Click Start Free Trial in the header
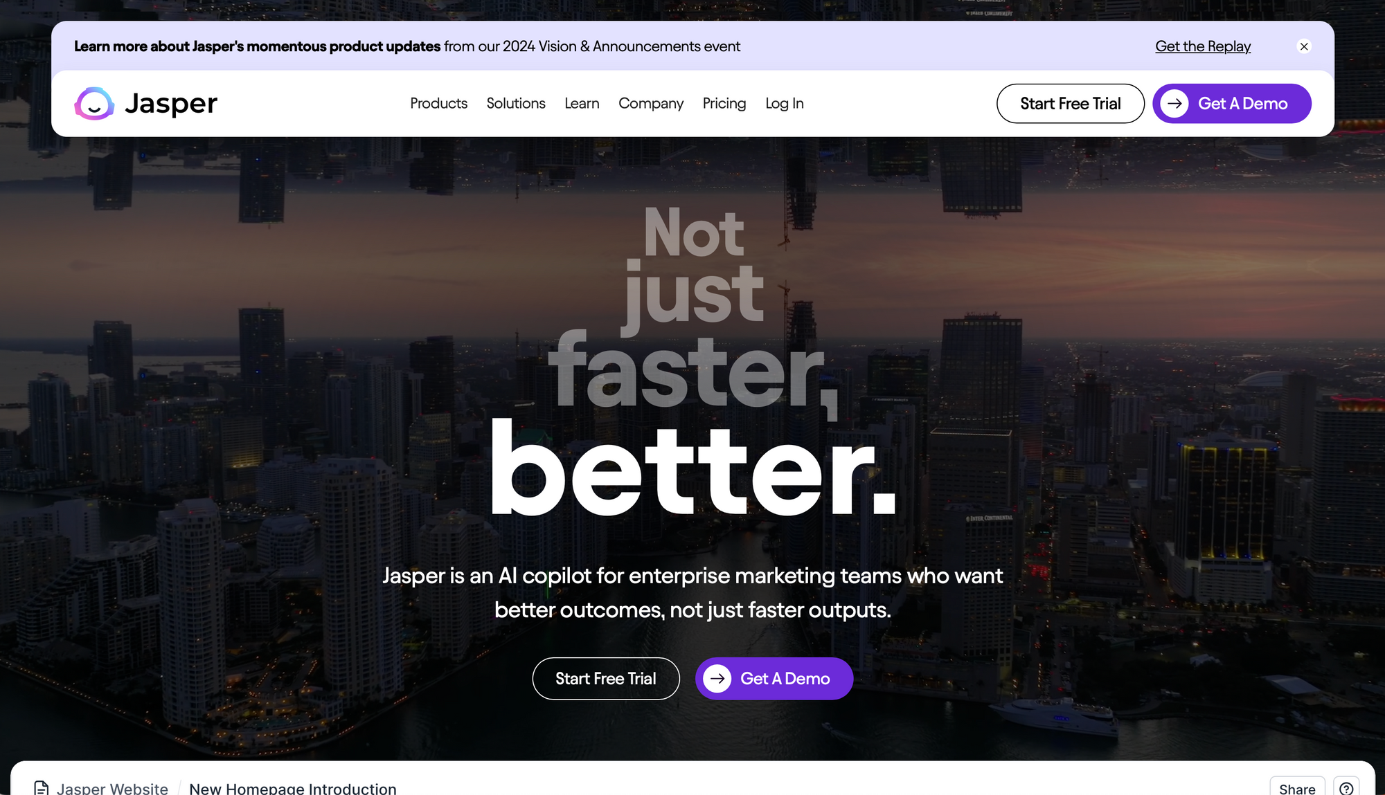The image size is (1385, 795). pos(1070,103)
